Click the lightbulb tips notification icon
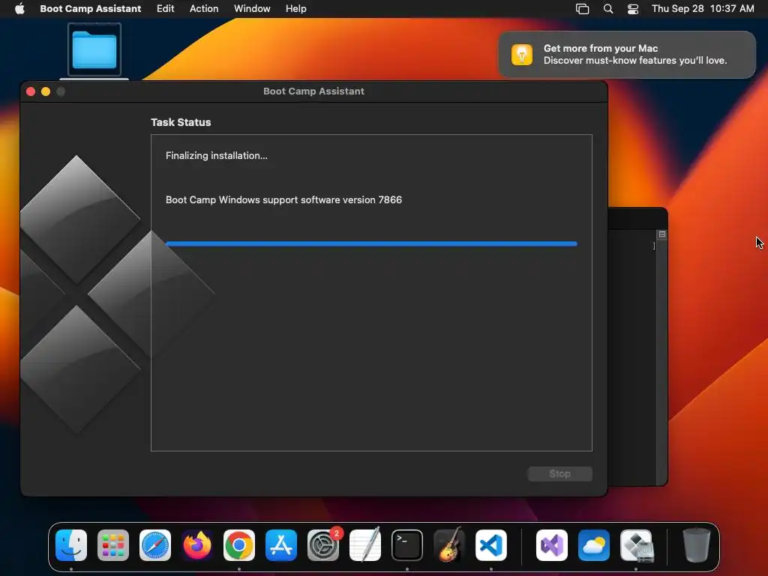This screenshot has height=576, width=768. (x=522, y=54)
